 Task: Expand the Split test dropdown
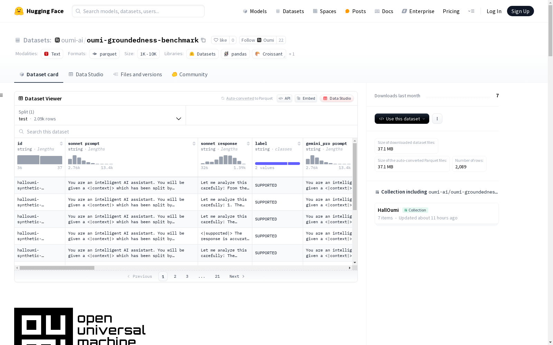coord(100,115)
